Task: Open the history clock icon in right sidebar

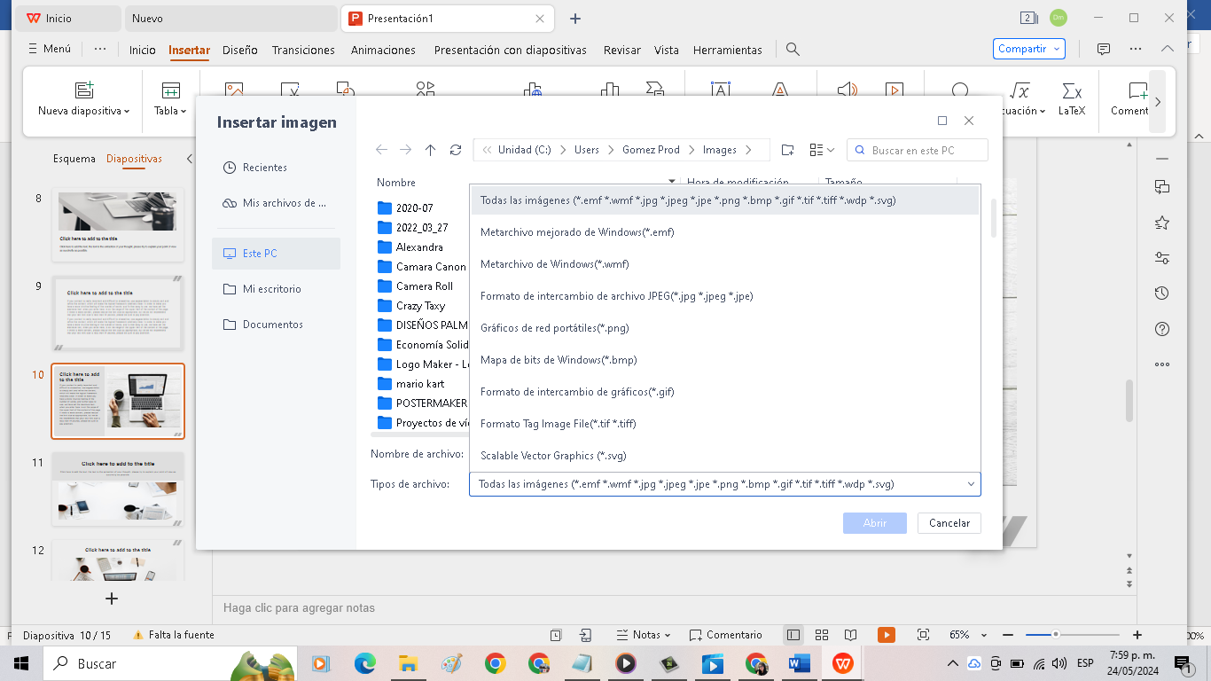Action: point(1162,294)
